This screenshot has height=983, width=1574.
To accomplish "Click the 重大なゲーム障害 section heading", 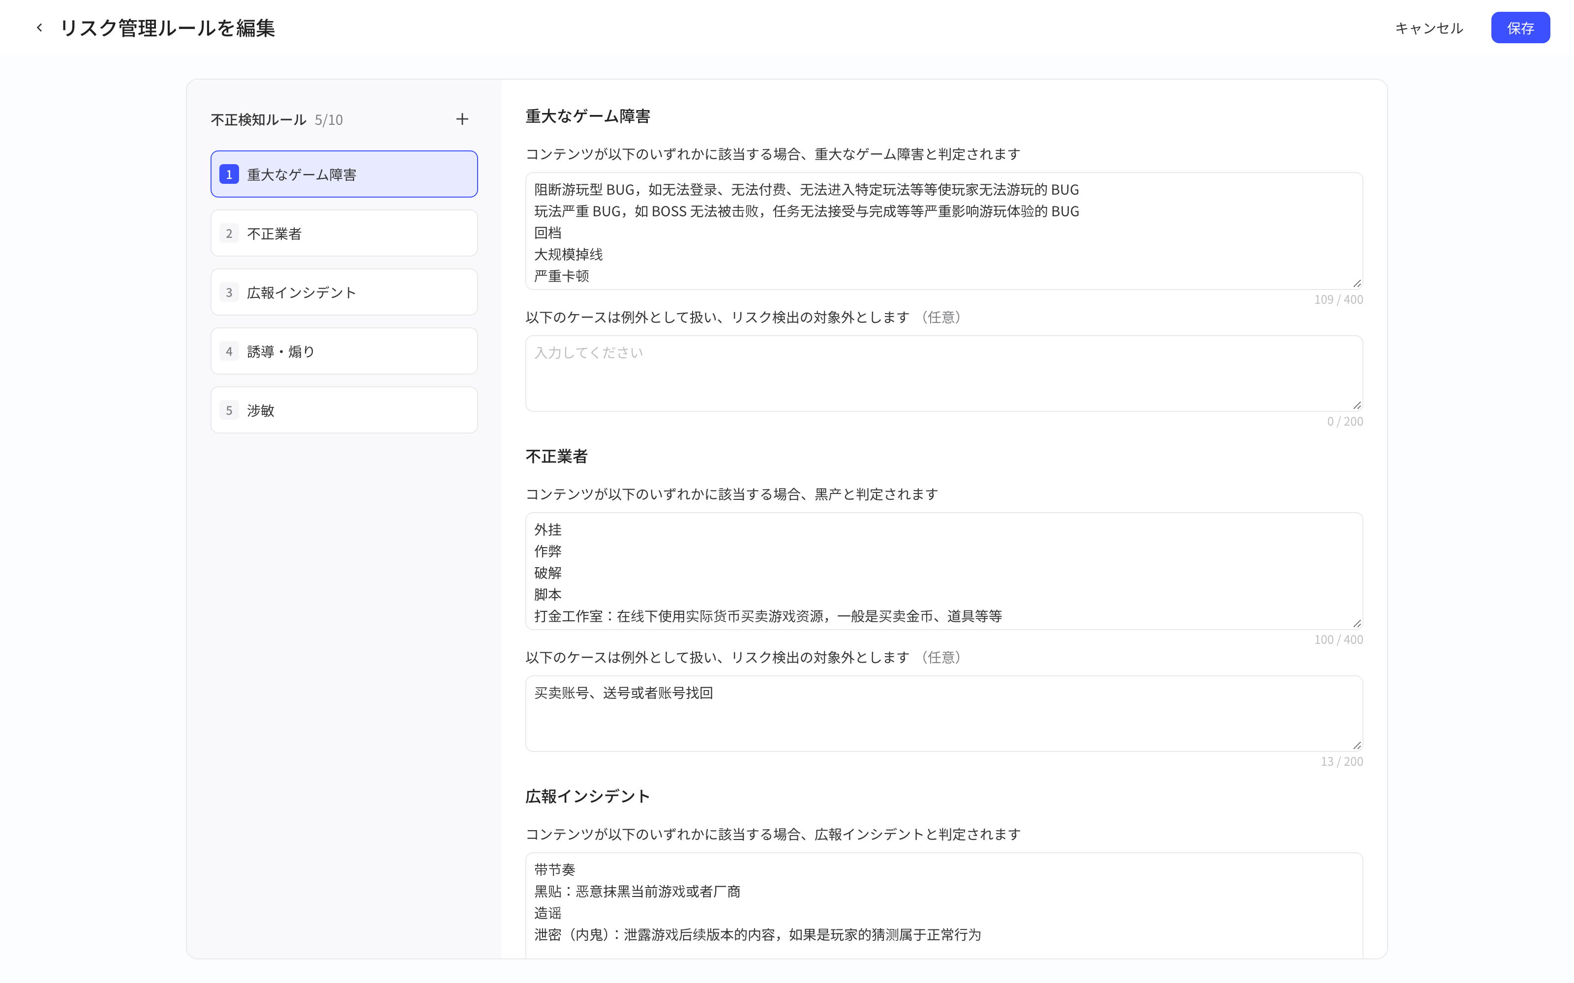I will point(587,116).
